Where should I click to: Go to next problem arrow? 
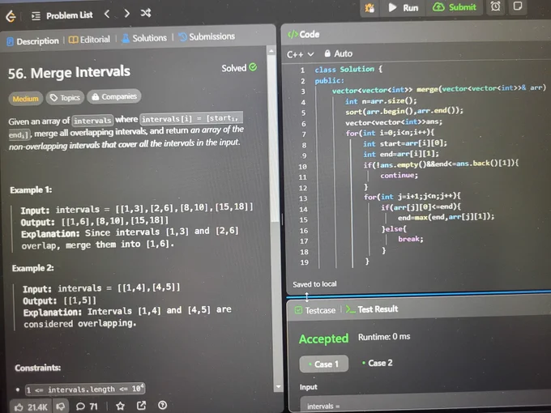(126, 14)
